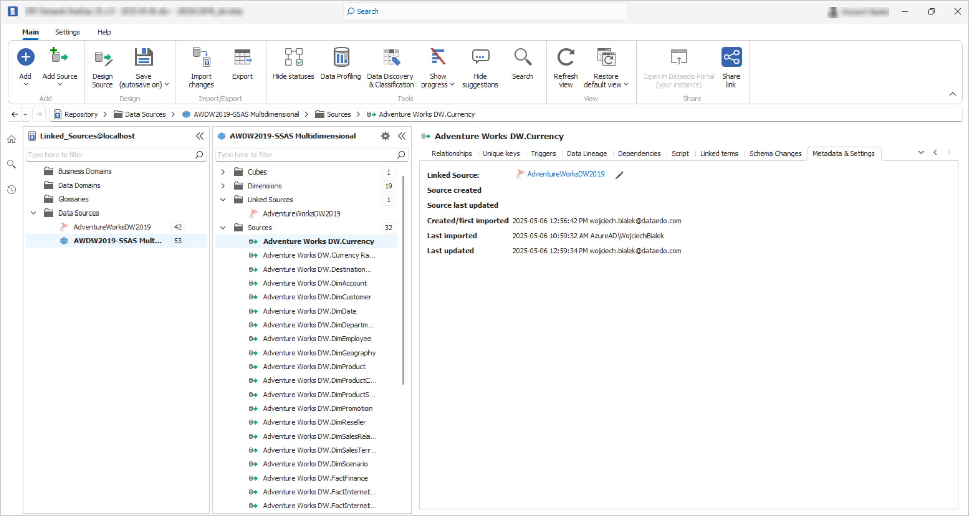The image size is (969, 516).
Task: Expand the Dimensions folder node
Action: pyautogui.click(x=223, y=186)
